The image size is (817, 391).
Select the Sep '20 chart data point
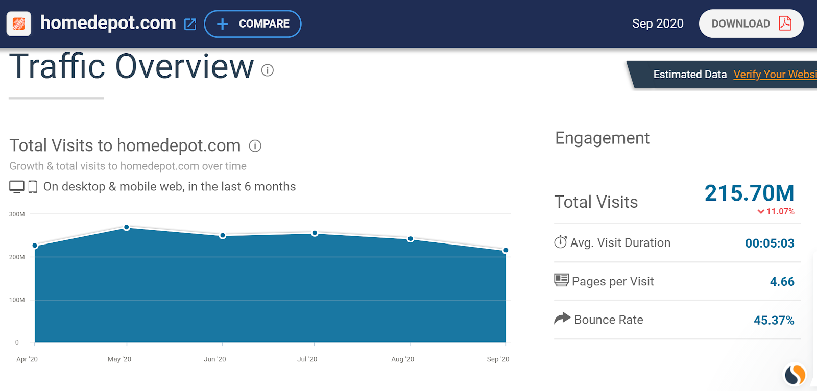(506, 250)
